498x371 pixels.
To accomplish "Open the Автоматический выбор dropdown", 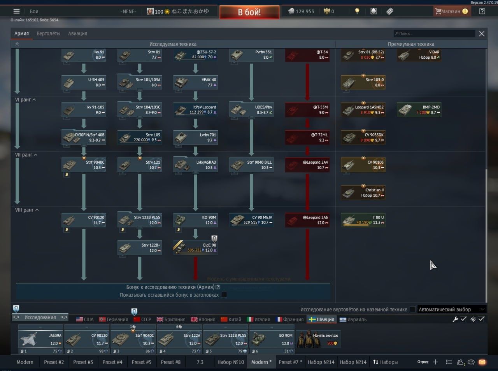I will pos(452,310).
